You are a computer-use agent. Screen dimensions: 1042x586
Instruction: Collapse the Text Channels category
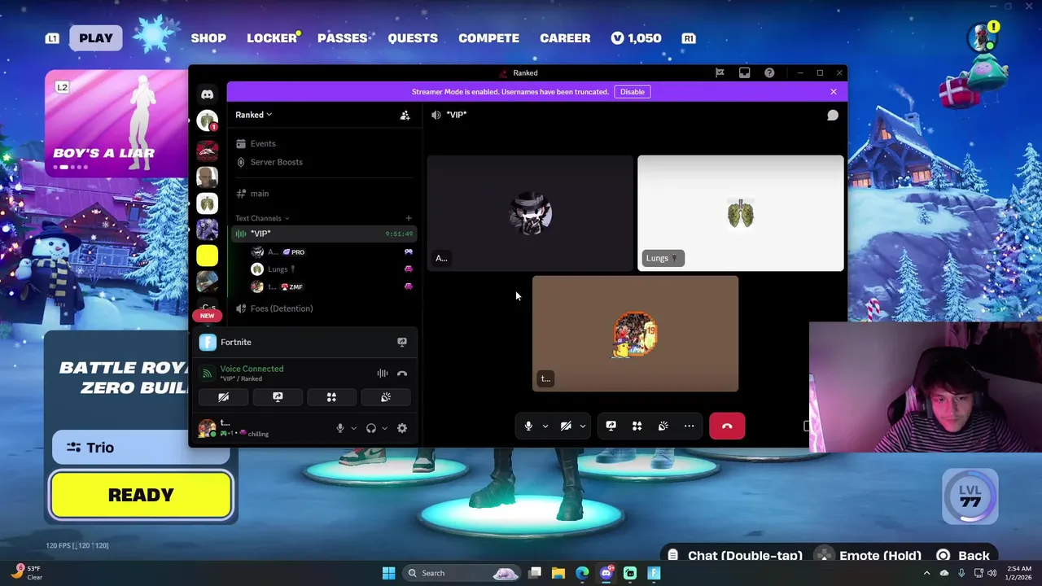tap(262, 218)
